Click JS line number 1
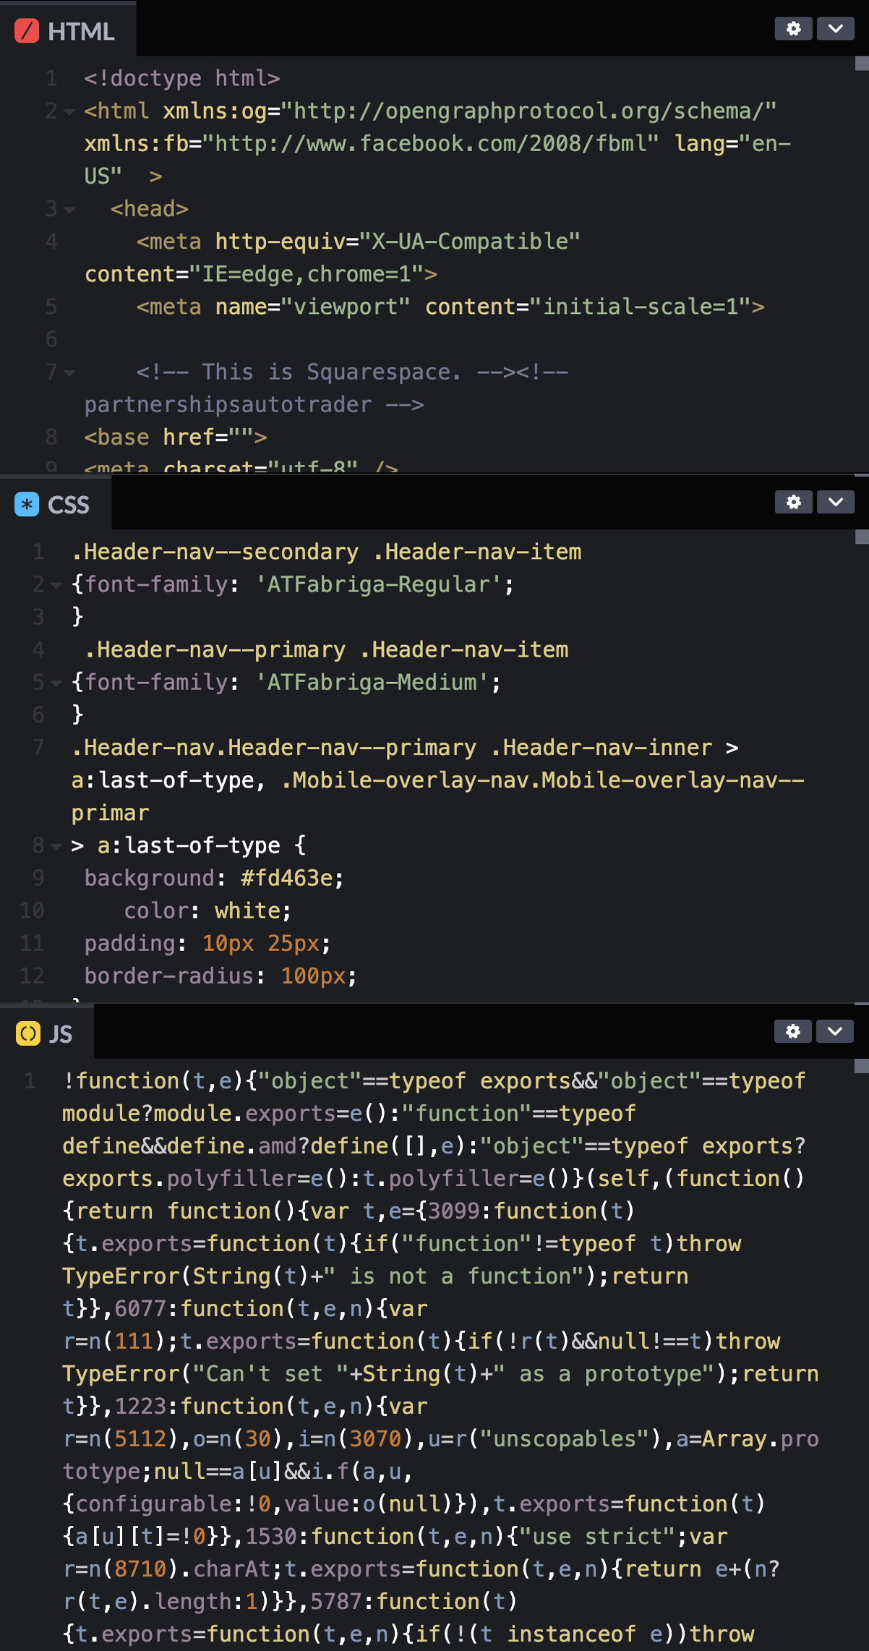869x1651 pixels. pos(30,1081)
